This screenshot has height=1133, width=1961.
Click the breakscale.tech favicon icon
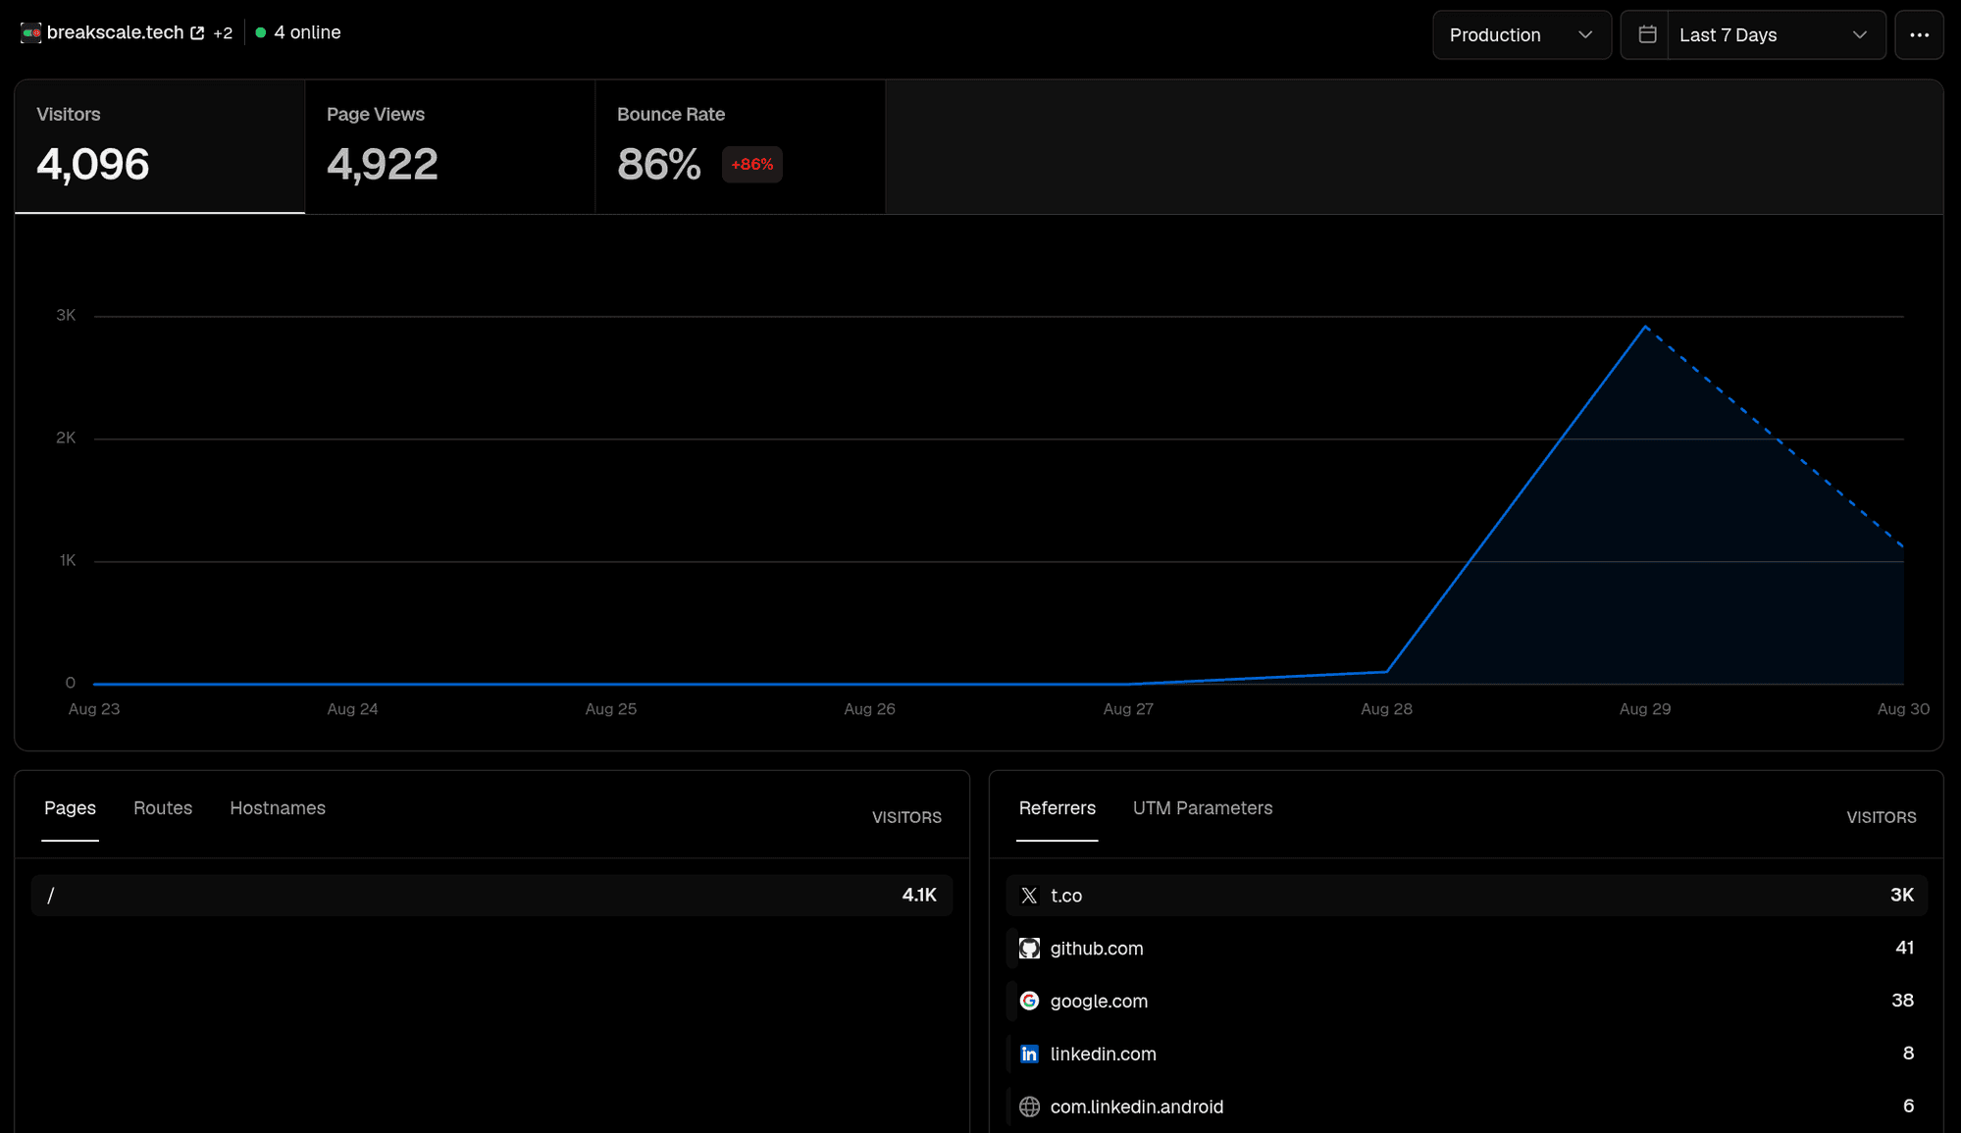click(30, 32)
